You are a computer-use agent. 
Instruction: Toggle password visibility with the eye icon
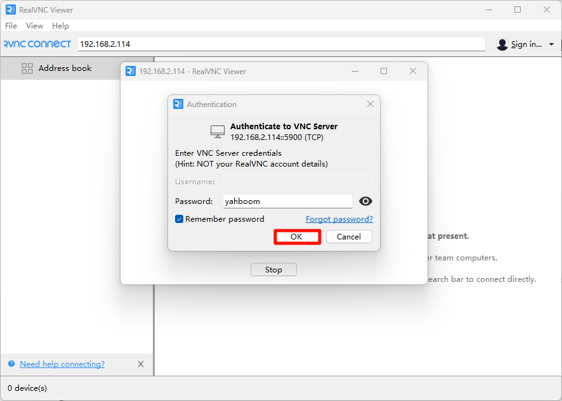[x=365, y=201]
